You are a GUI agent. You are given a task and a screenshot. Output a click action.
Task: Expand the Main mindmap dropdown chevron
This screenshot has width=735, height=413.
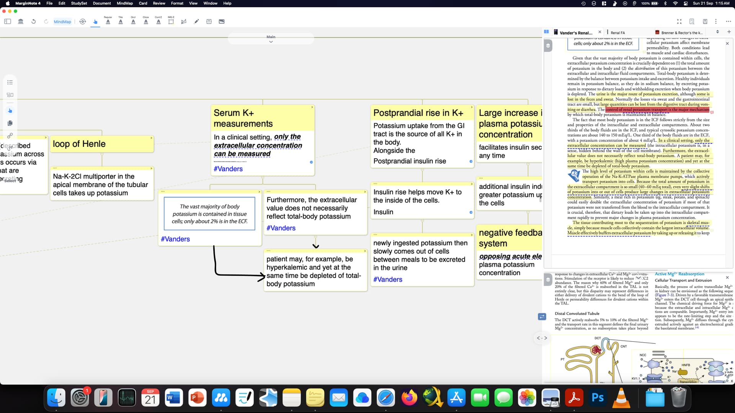(x=271, y=42)
